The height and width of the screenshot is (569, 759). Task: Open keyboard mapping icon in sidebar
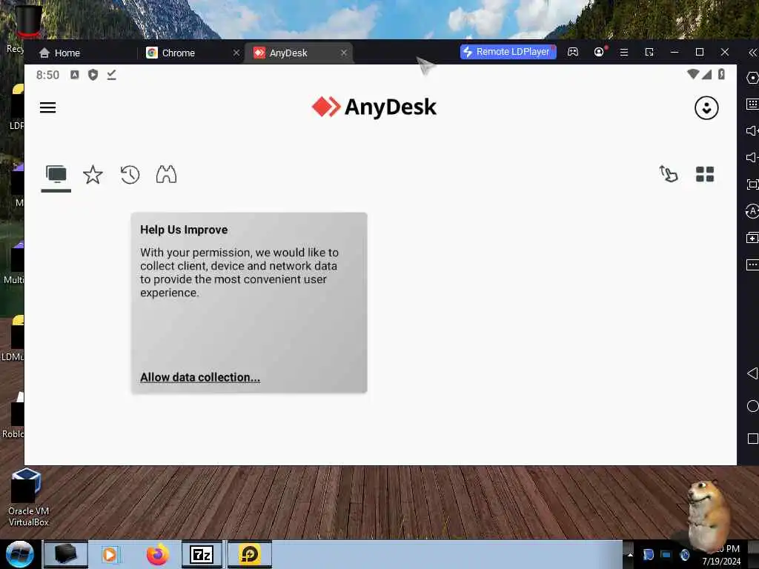tap(752, 104)
